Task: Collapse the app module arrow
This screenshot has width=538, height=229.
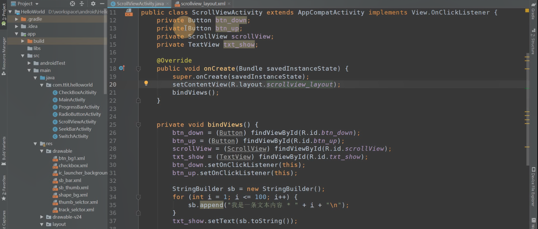Action: pos(16,34)
